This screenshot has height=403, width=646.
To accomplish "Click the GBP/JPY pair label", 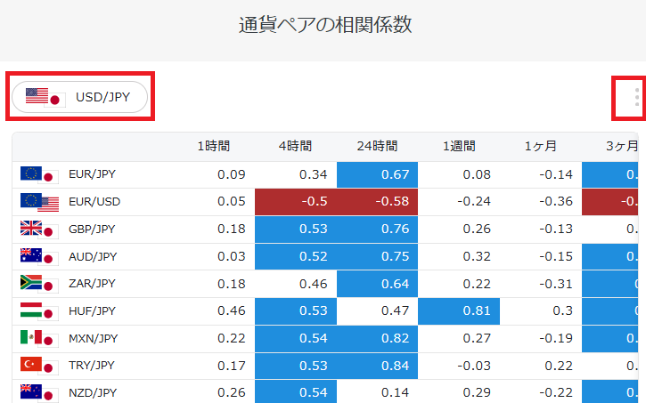I will click(92, 229).
